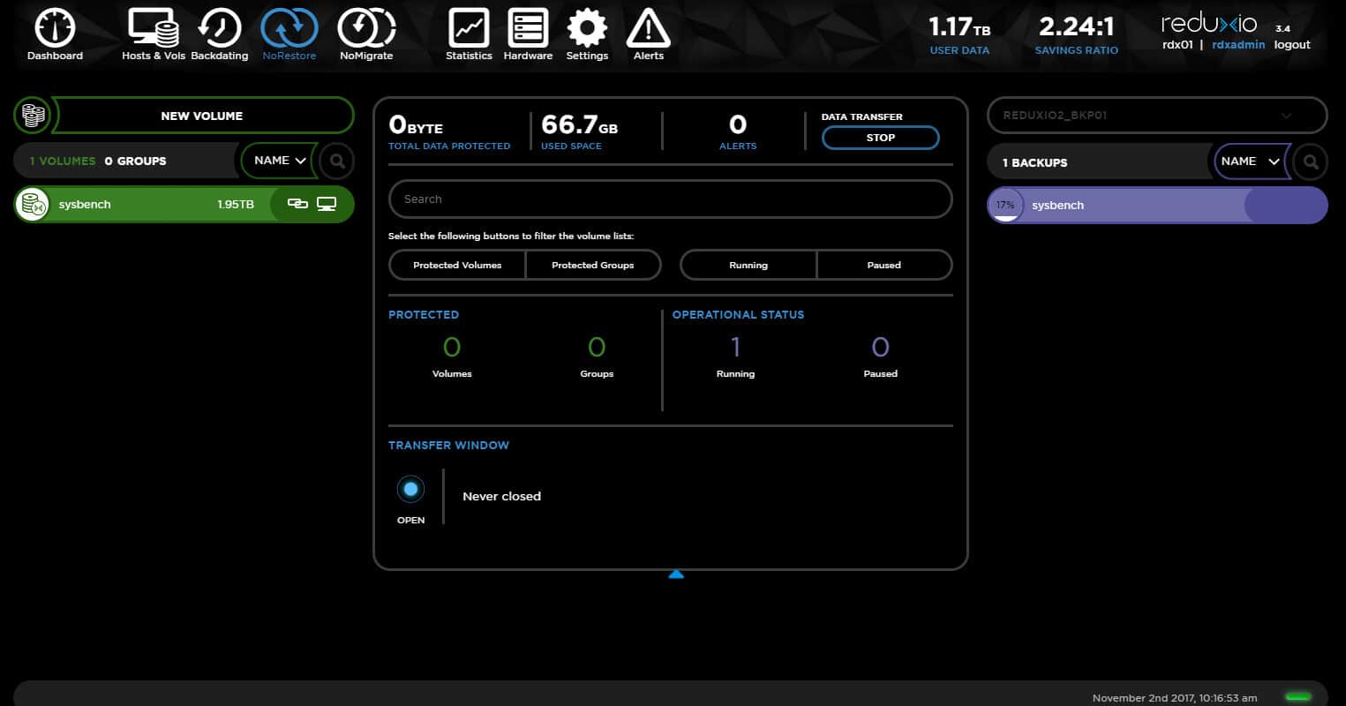Click the protected Volumes count

pyautogui.click(x=452, y=348)
